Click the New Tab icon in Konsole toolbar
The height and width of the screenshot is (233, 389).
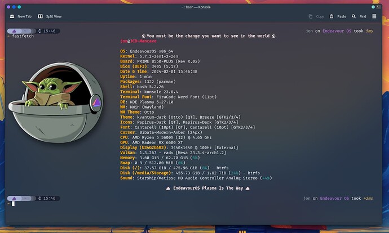point(12,16)
